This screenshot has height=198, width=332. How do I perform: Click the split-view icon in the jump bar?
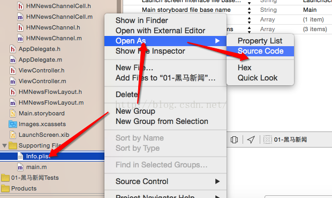234,140
